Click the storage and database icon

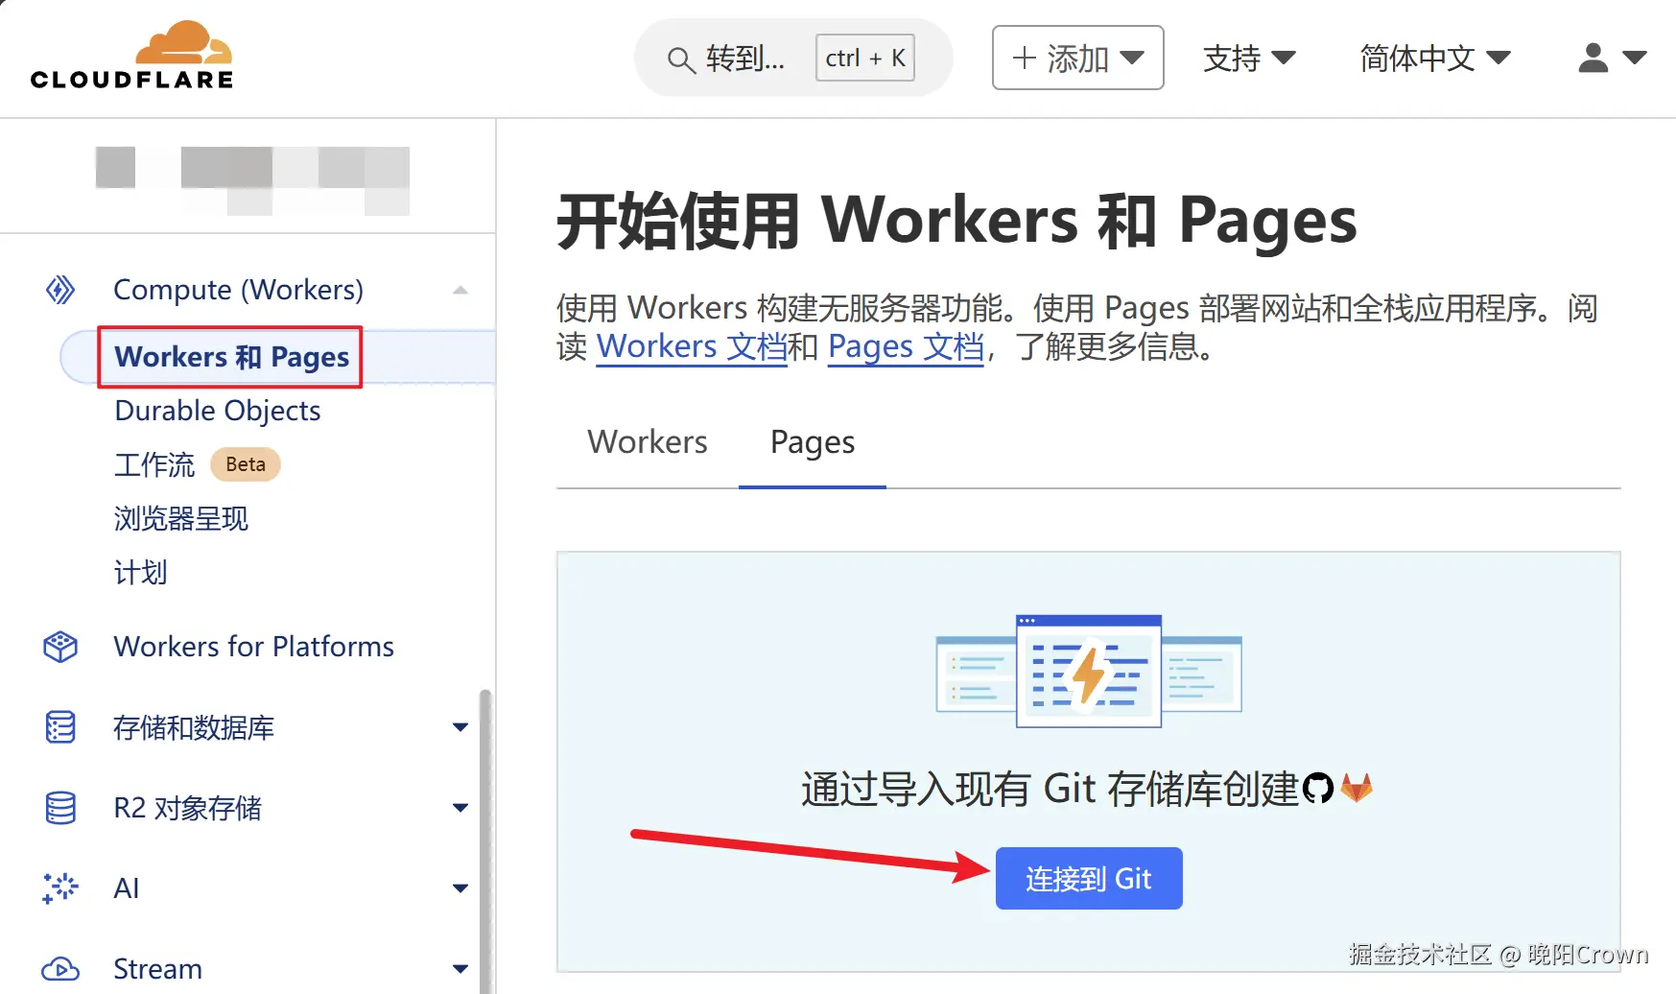tap(60, 727)
